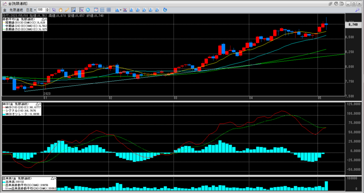Click the blue circular up-arrow icon

[x=88, y=10]
